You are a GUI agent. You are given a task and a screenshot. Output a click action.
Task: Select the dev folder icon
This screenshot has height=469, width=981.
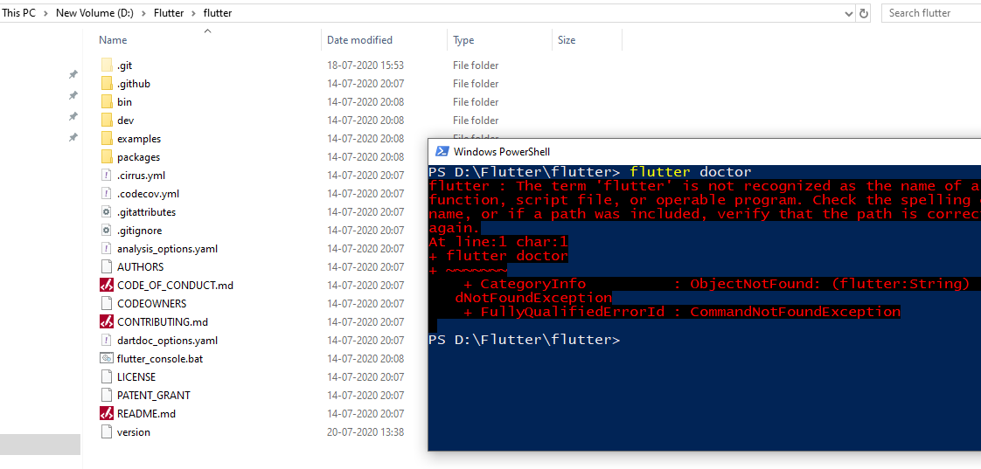107,120
